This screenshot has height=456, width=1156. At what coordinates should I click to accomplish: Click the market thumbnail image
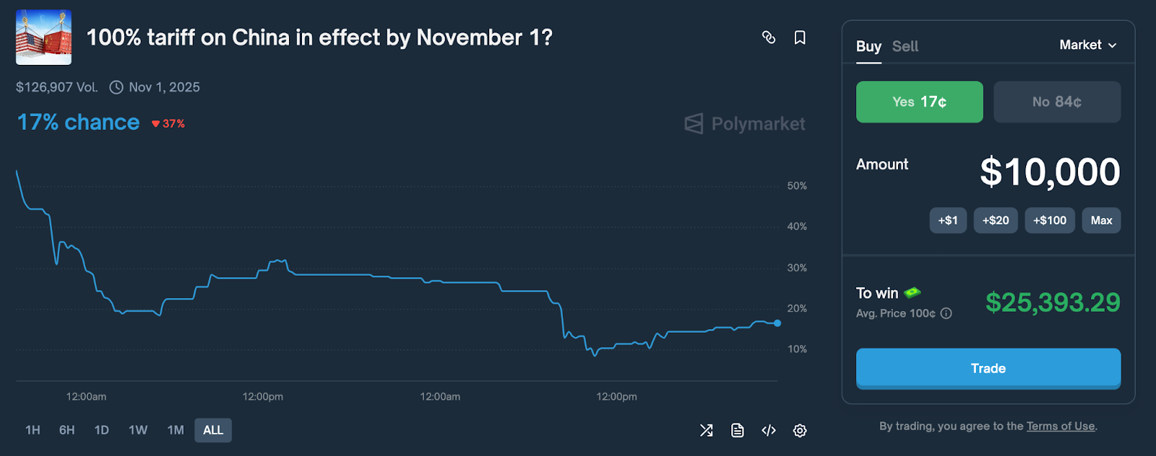[x=43, y=38]
